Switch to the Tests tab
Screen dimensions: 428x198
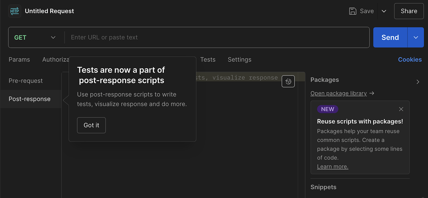pos(207,59)
